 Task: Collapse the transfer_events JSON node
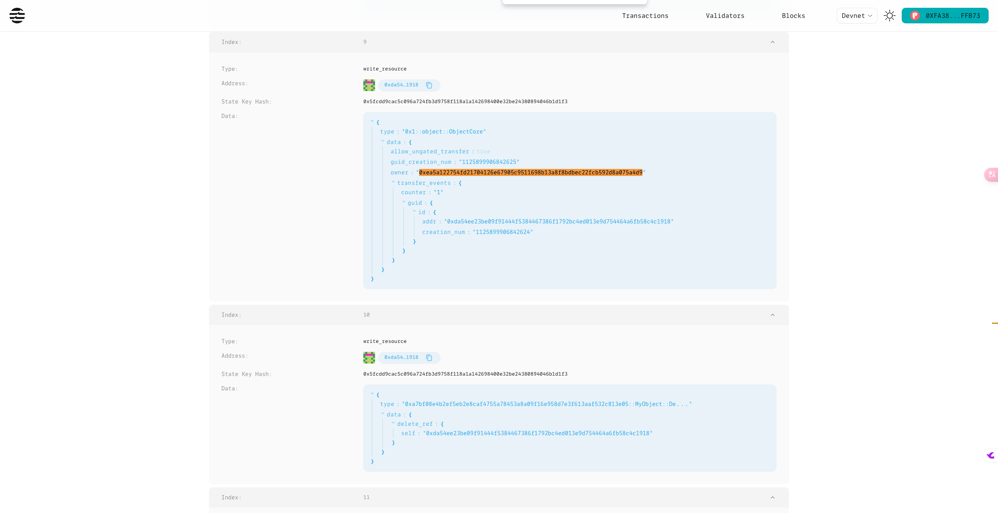(393, 182)
